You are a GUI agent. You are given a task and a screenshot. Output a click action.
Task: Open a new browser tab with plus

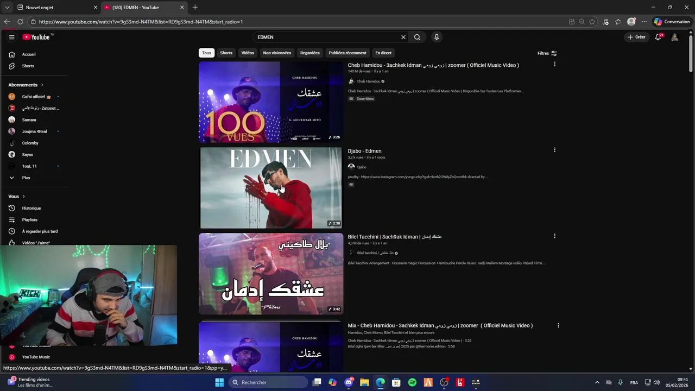coord(195,7)
